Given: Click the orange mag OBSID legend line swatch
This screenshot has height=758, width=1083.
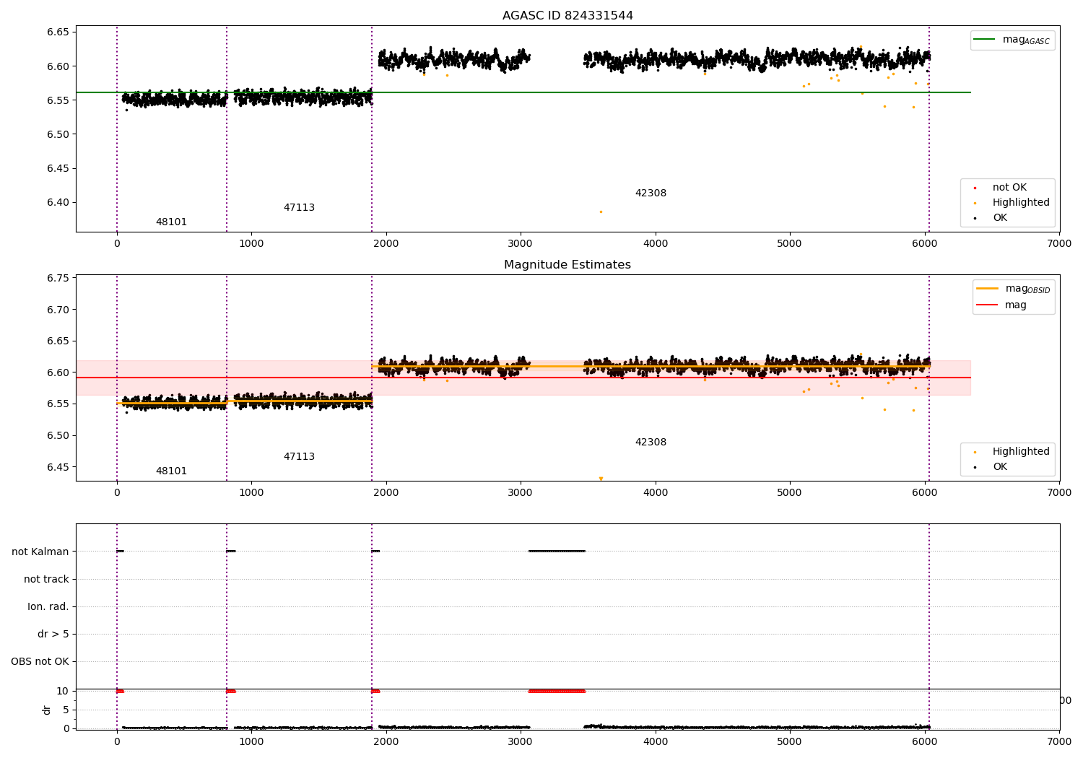Looking at the screenshot, I should [987, 289].
